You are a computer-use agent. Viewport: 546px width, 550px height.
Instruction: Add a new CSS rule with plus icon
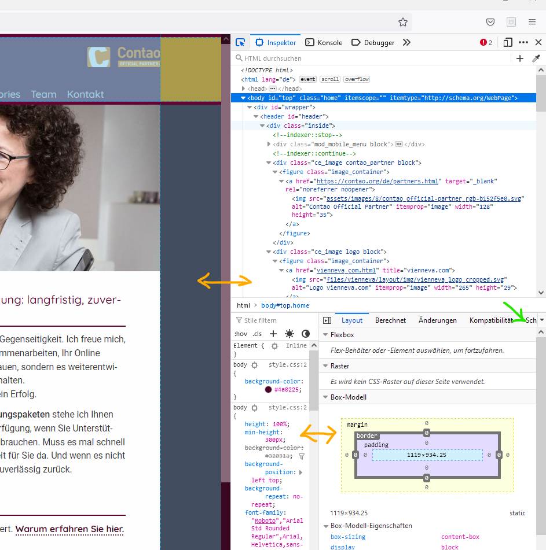coord(273,334)
